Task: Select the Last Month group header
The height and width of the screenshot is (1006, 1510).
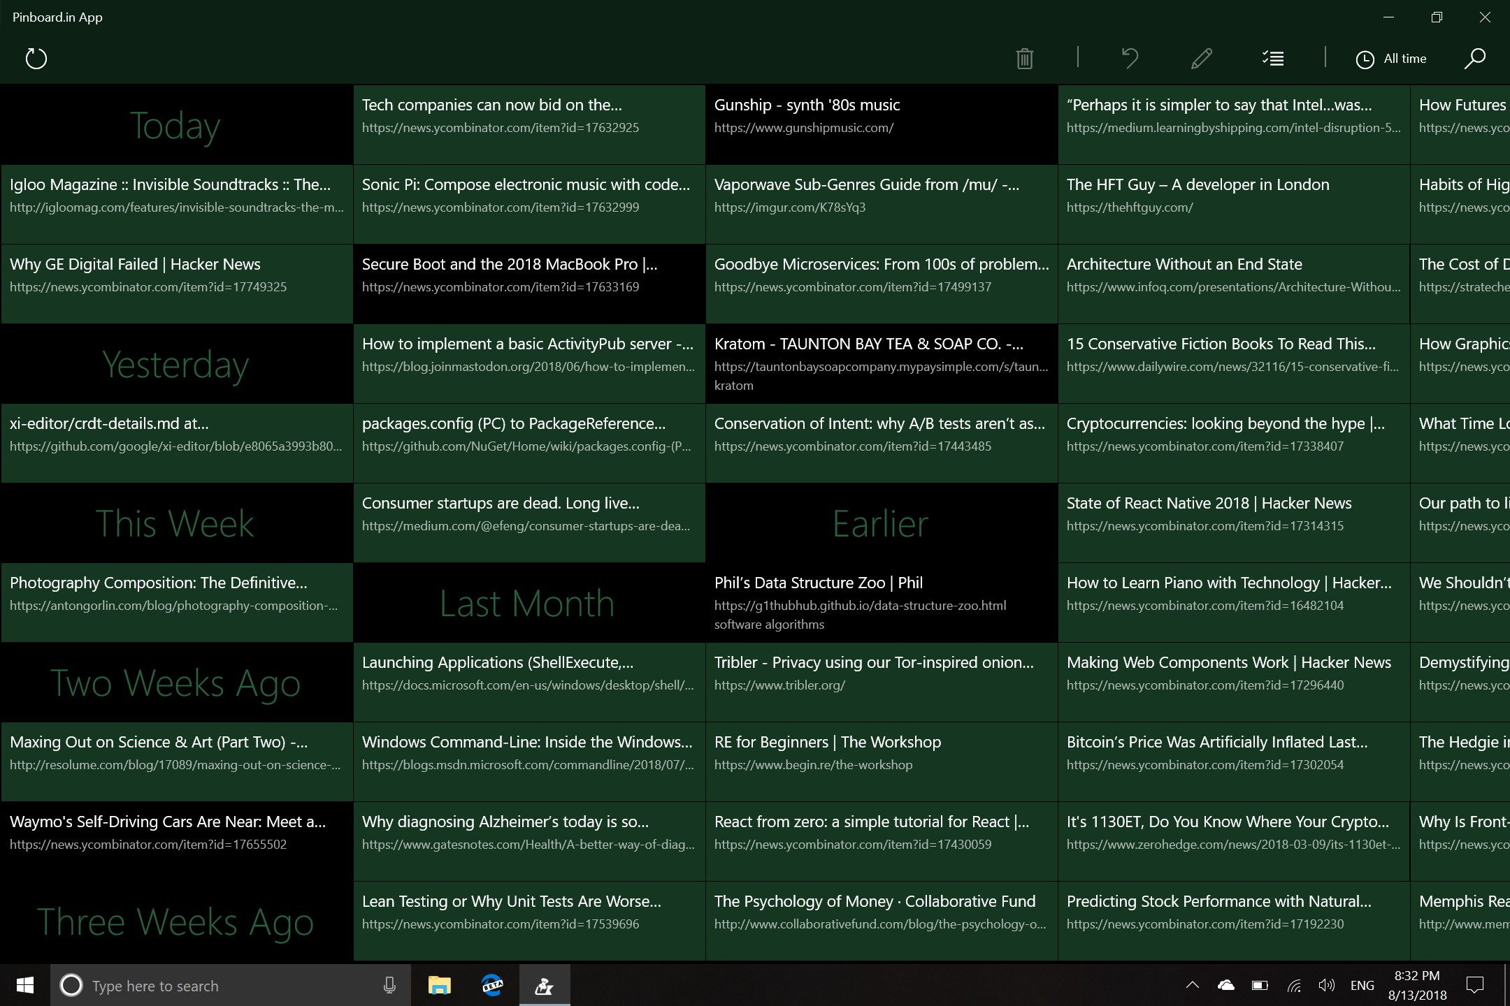Action: click(528, 603)
